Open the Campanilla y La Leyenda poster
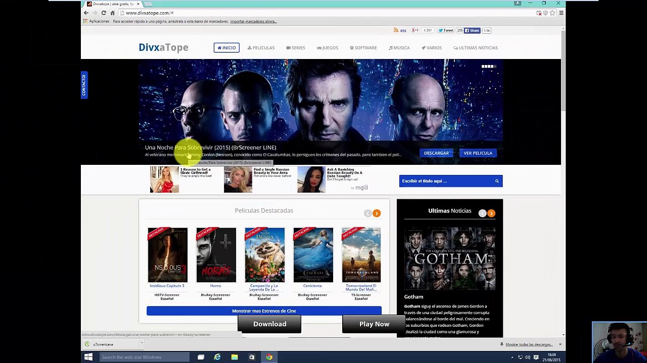 (264, 255)
